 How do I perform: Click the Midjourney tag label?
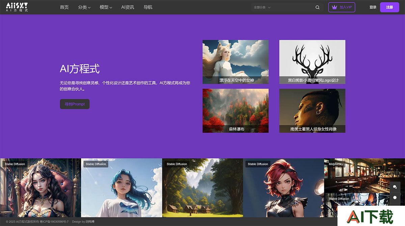pos(336,164)
